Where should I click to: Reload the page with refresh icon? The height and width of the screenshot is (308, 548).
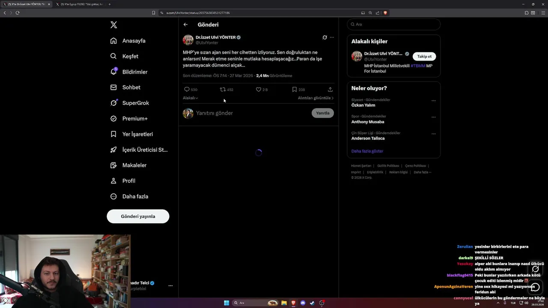pos(18,13)
